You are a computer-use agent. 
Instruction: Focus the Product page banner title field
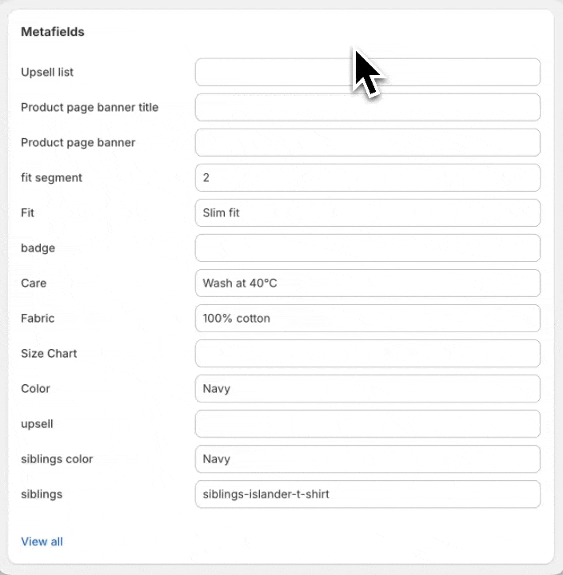(367, 107)
